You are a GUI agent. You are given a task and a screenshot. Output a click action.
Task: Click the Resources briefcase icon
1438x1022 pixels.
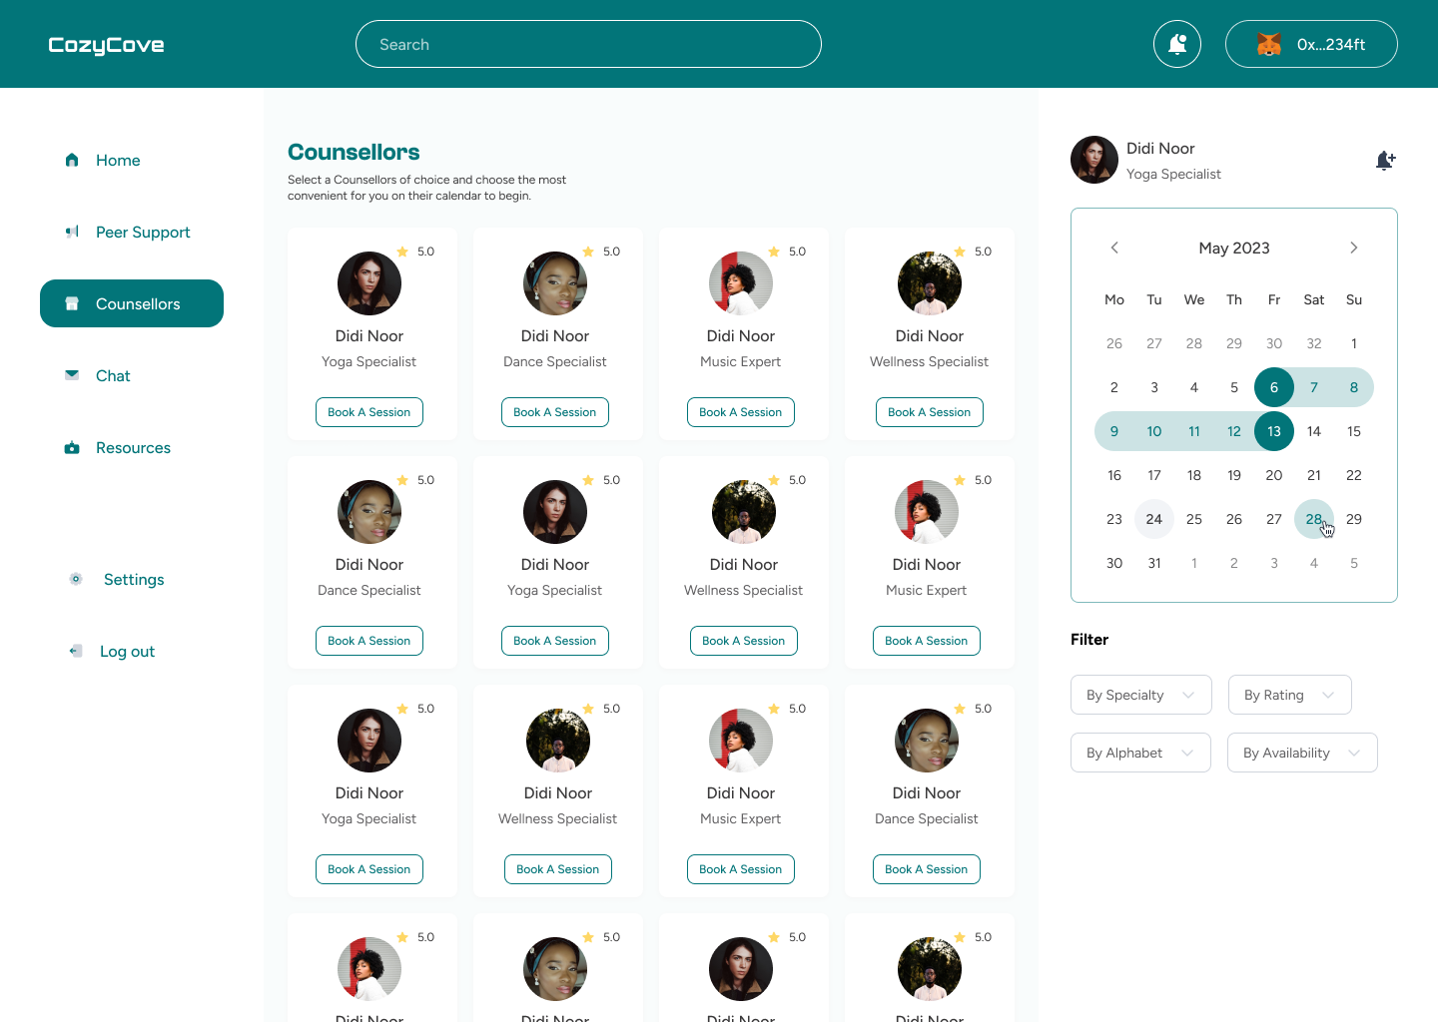point(72,448)
